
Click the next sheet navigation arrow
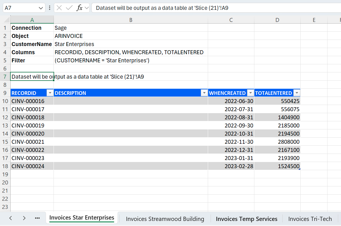click(24, 218)
